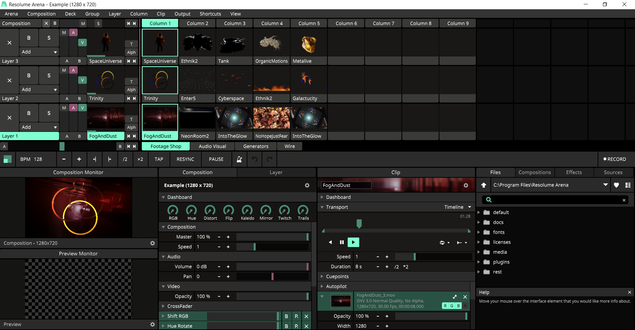
Task: Click the heart favorites icon in Files
Action: (x=616, y=185)
